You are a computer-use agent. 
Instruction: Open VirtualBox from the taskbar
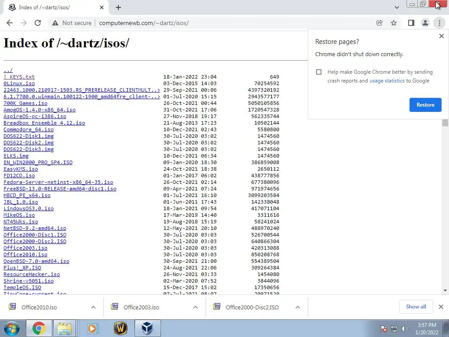(x=147, y=328)
